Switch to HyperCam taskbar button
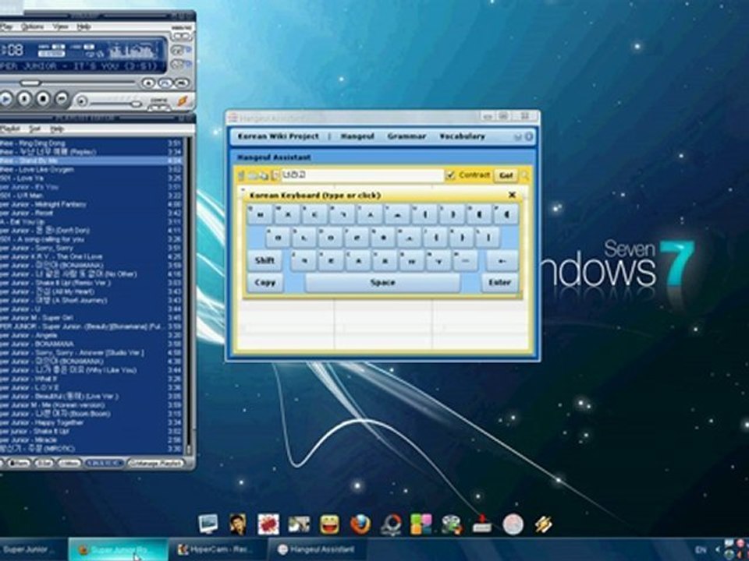This screenshot has width=749, height=561. (x=218, y=550)
